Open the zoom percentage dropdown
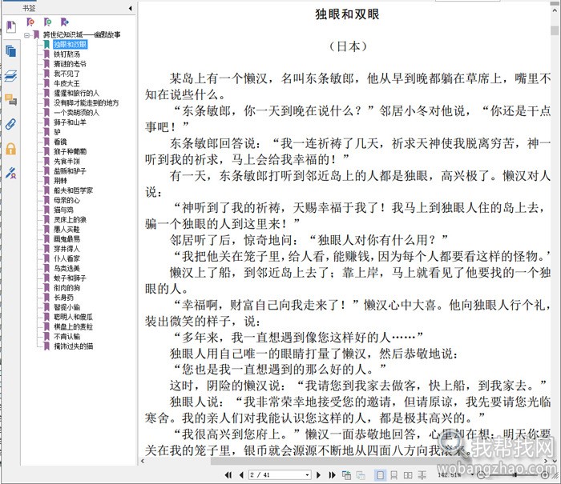The height and width of the screenshot is (484, 561). pyautogui.click(x=472, y=474)
